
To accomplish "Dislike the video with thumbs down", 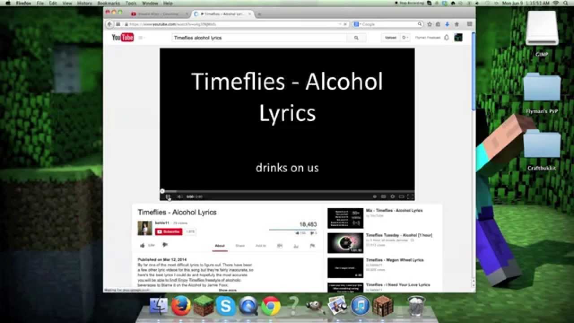I will [x=165, y=245].
